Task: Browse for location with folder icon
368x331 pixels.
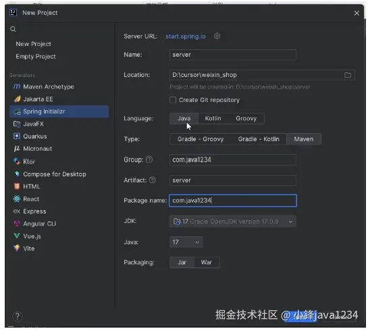Action: (x=348, y=75)
